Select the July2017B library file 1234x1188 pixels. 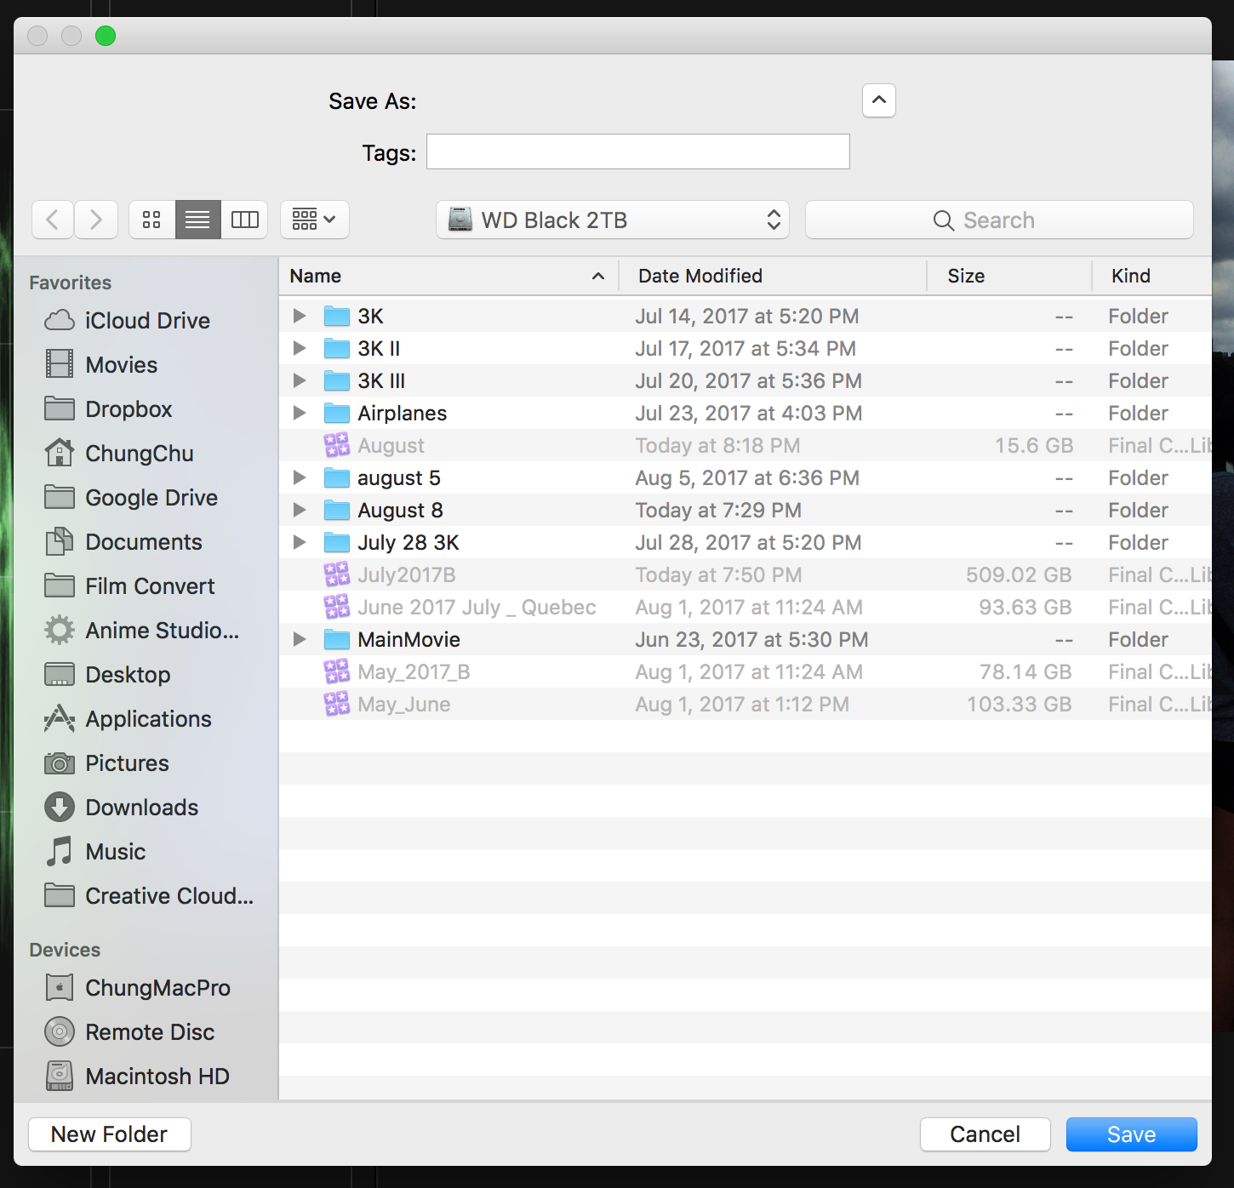click(746, 574)
